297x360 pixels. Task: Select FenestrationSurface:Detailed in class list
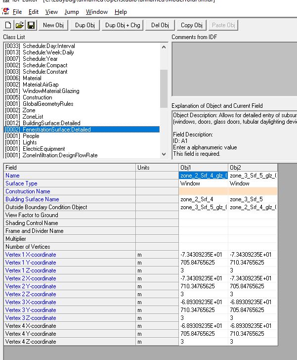click(82, 130)
